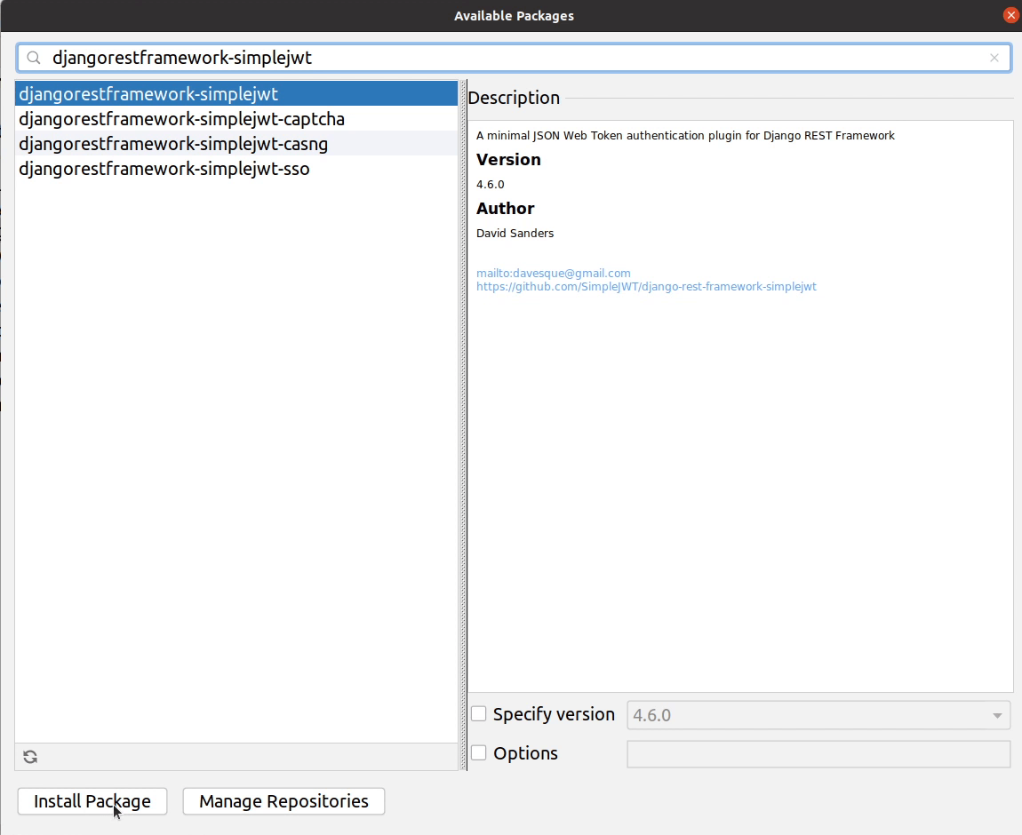Click the Options text field

818,753
